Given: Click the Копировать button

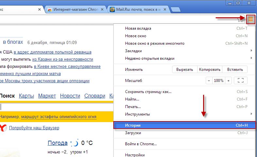Looking at the screenshot, I should click(210, 70).
